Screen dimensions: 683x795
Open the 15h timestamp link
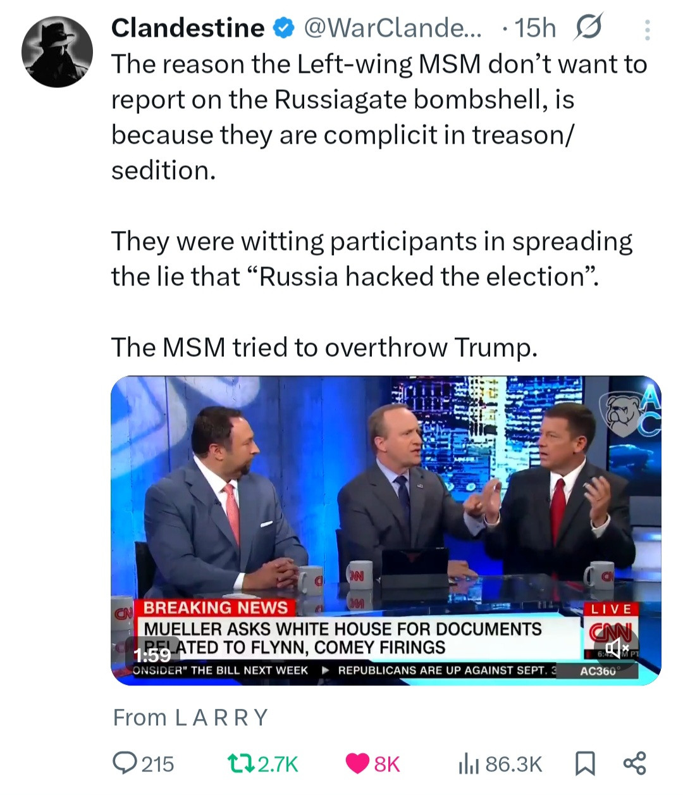click(534, 28)
